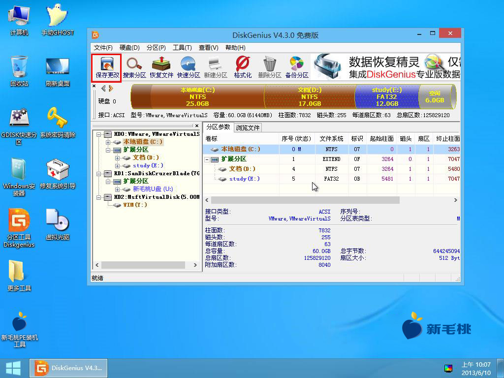
Task: Expand 文档(D:) node in the disk tree
Action: click(x=117, y=158)
